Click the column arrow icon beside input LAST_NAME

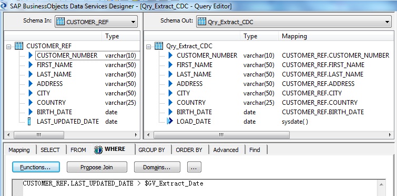coord(30,74)
